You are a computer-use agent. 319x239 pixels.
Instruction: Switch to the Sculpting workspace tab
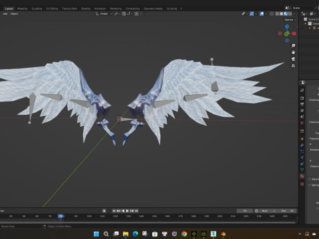click(37, 9)
